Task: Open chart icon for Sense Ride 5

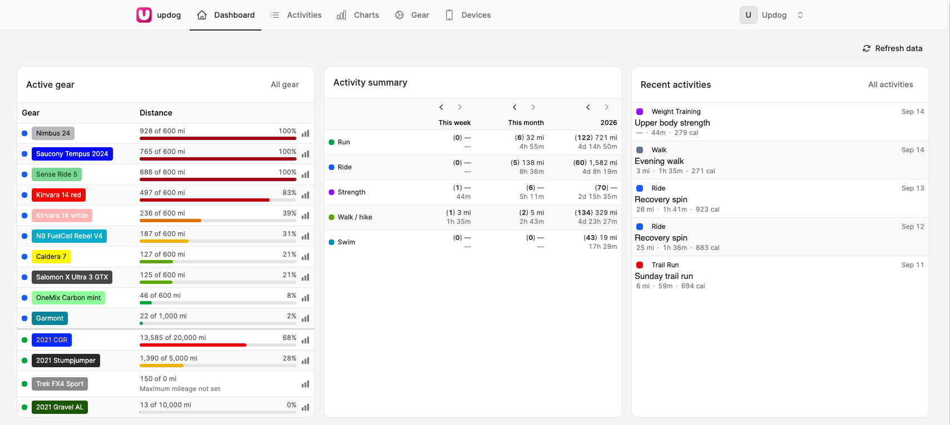Action: click(x=305, y=174)
